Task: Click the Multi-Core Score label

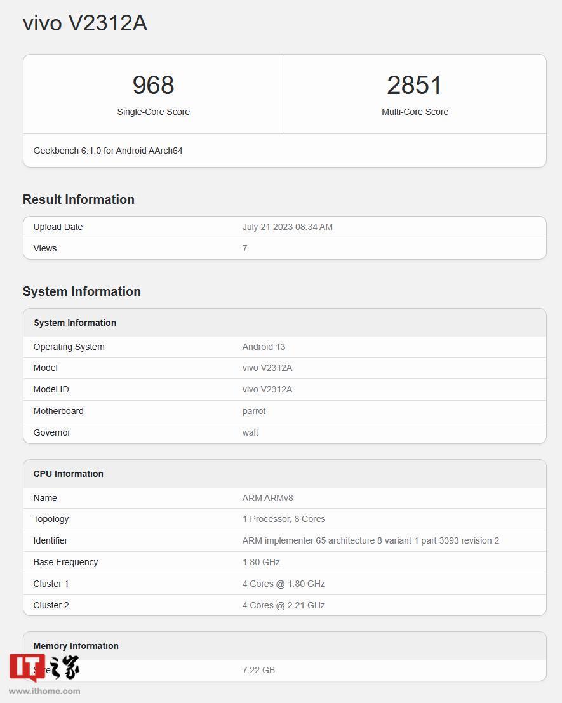Action: point(415,112)
